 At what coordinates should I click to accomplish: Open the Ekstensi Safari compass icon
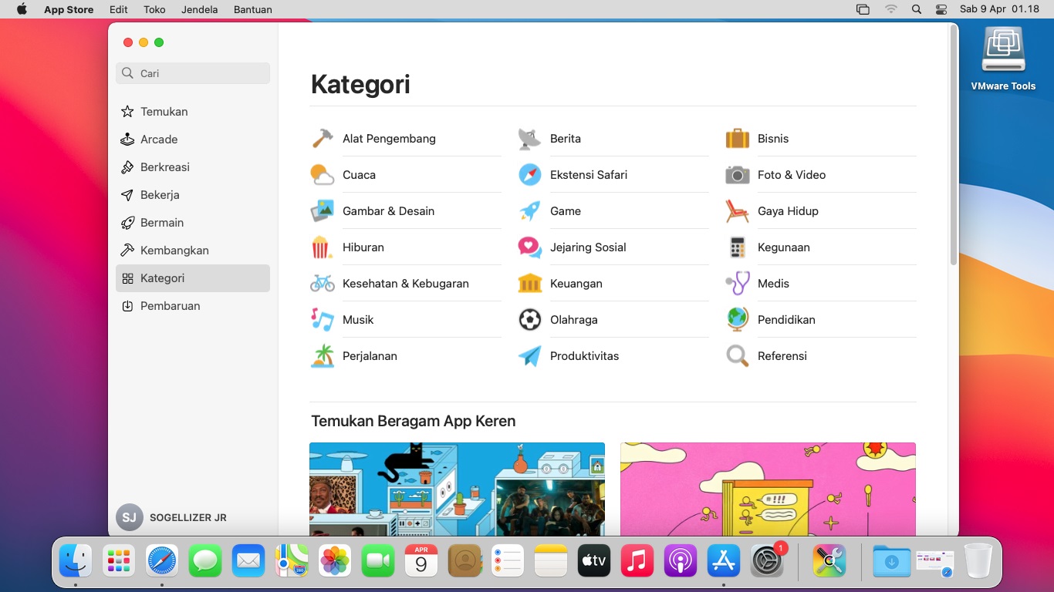(530, 175)
